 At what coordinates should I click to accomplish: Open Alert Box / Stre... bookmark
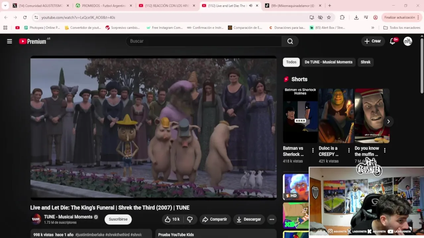tap(327, 28)
